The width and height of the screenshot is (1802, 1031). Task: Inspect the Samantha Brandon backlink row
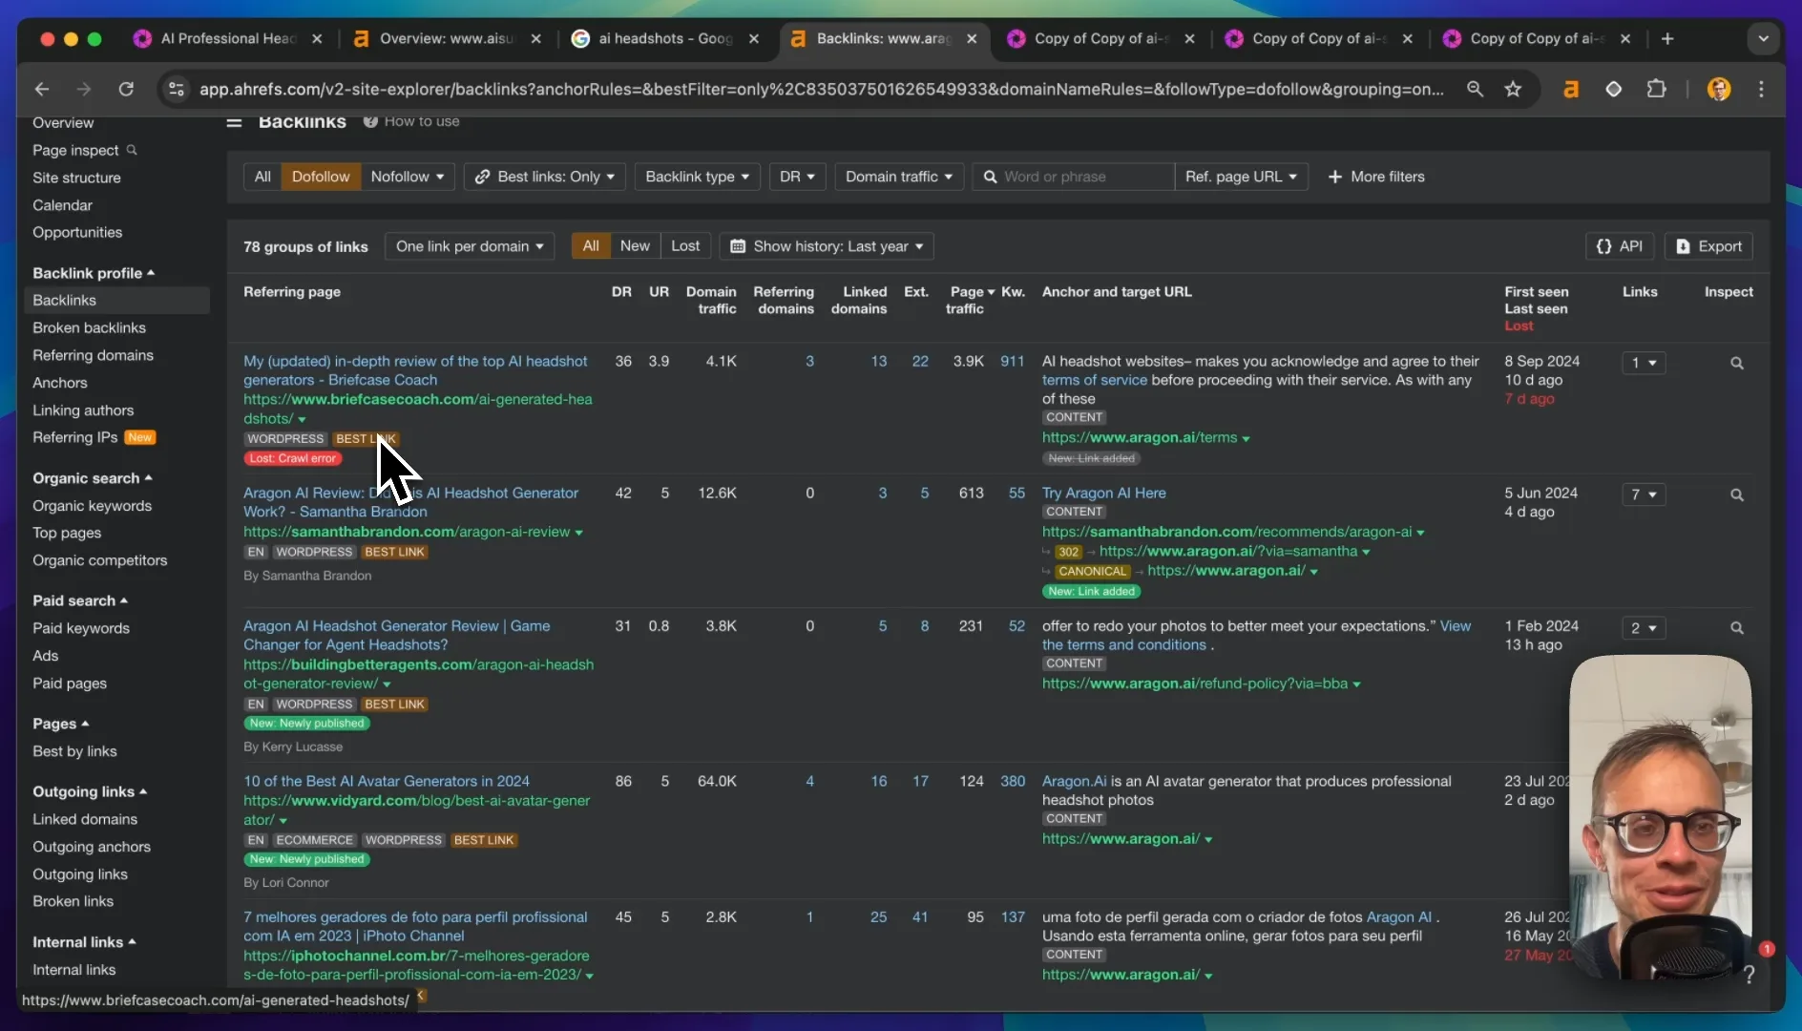pyautogui.click(x=1737, y=494)
